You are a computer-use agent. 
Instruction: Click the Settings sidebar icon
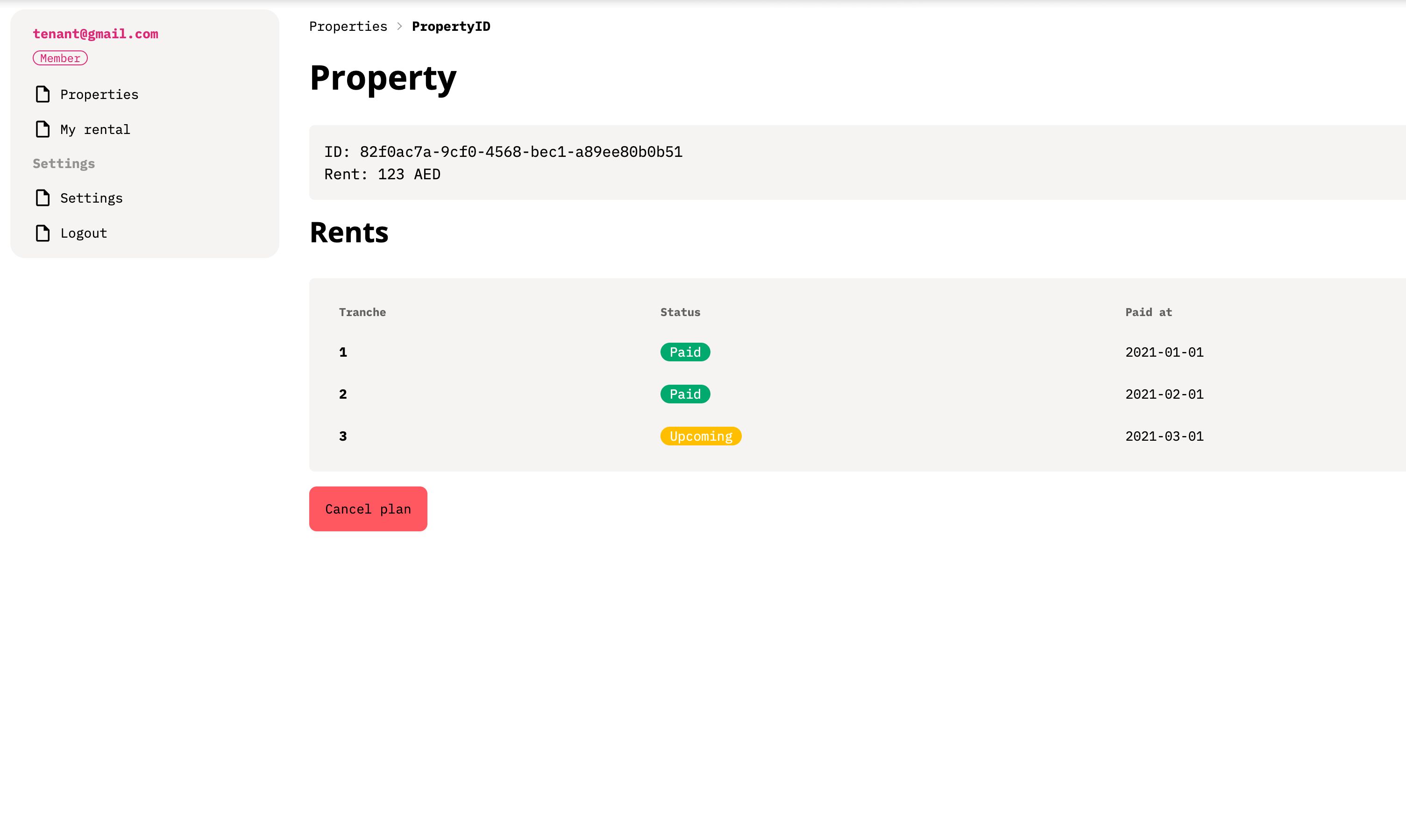click(42, 197)
